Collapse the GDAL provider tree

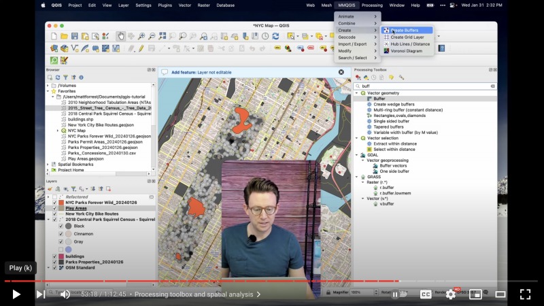tap(356, 154)
